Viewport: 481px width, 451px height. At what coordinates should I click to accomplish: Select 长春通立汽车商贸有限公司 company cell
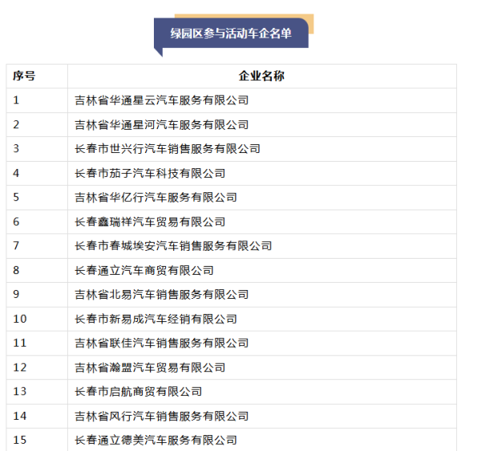click(144, 271)
